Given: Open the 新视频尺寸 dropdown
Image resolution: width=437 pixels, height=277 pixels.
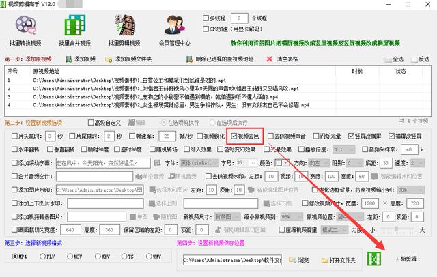Looking at the screenshot, I should click(227, 216).
